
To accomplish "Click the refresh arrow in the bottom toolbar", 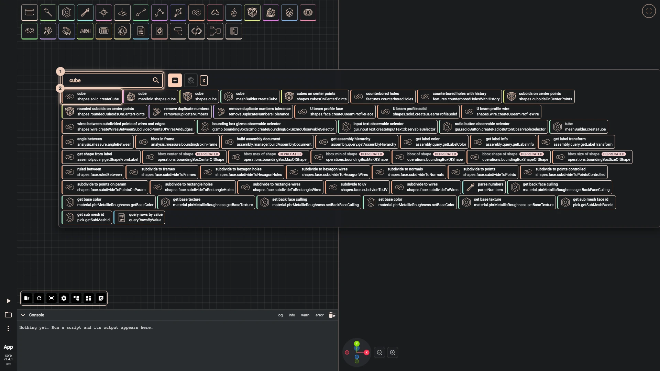I will (39, 298).
